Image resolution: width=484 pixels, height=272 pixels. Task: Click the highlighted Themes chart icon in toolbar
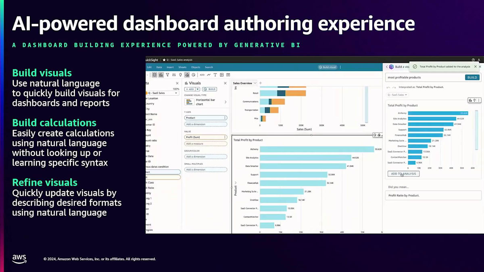click(x=187, y=75)
